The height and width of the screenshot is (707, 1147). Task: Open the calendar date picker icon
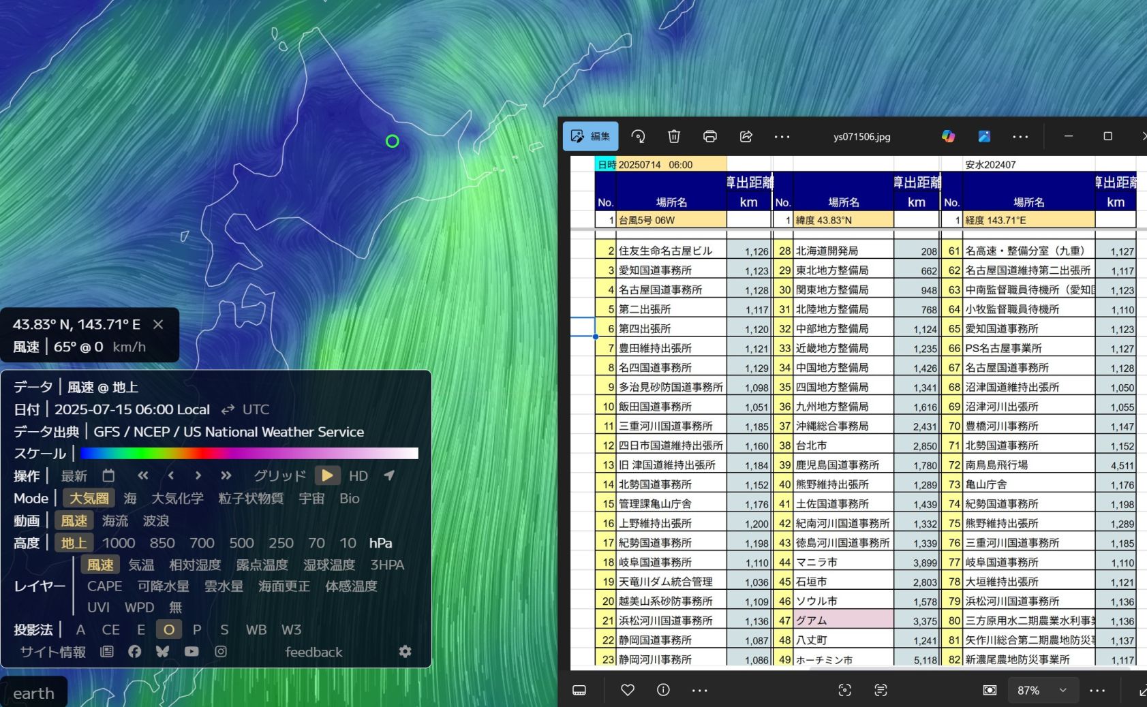click(x=108, y=475)
